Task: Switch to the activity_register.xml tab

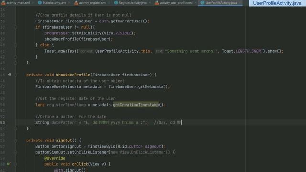Action: coord(92,3)
